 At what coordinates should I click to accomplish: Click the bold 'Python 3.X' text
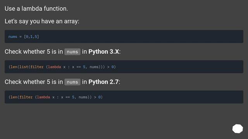103,51
